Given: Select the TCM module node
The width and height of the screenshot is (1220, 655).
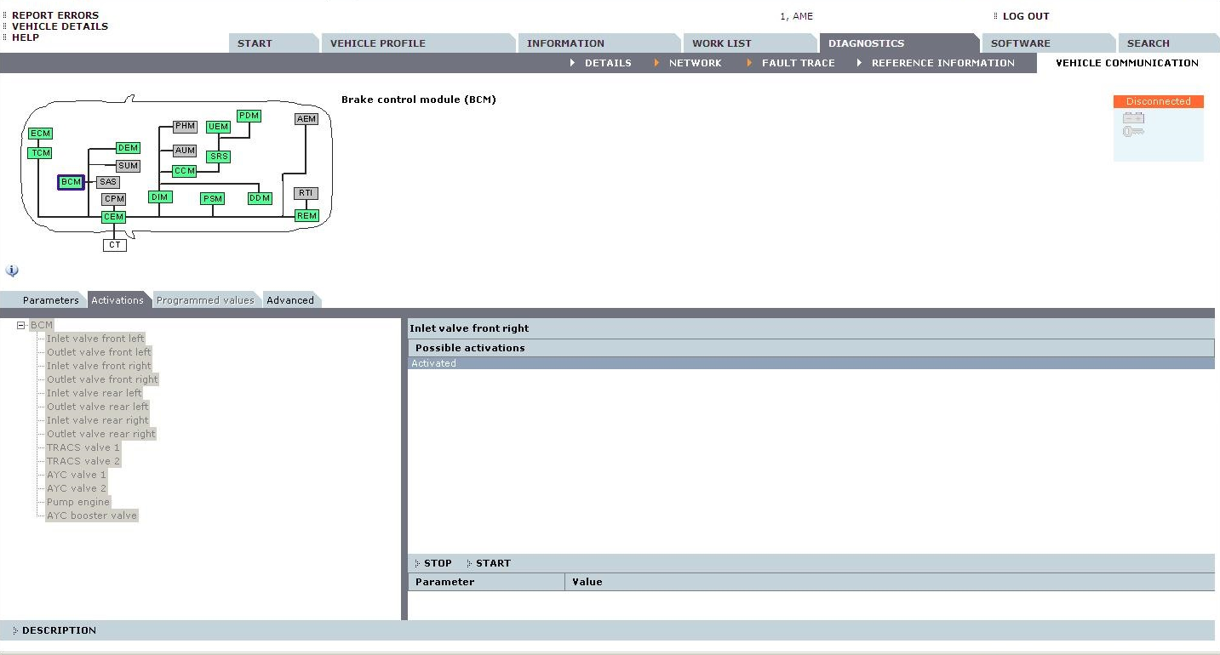Looking at the screenshot, I should (x=40, y=153).
